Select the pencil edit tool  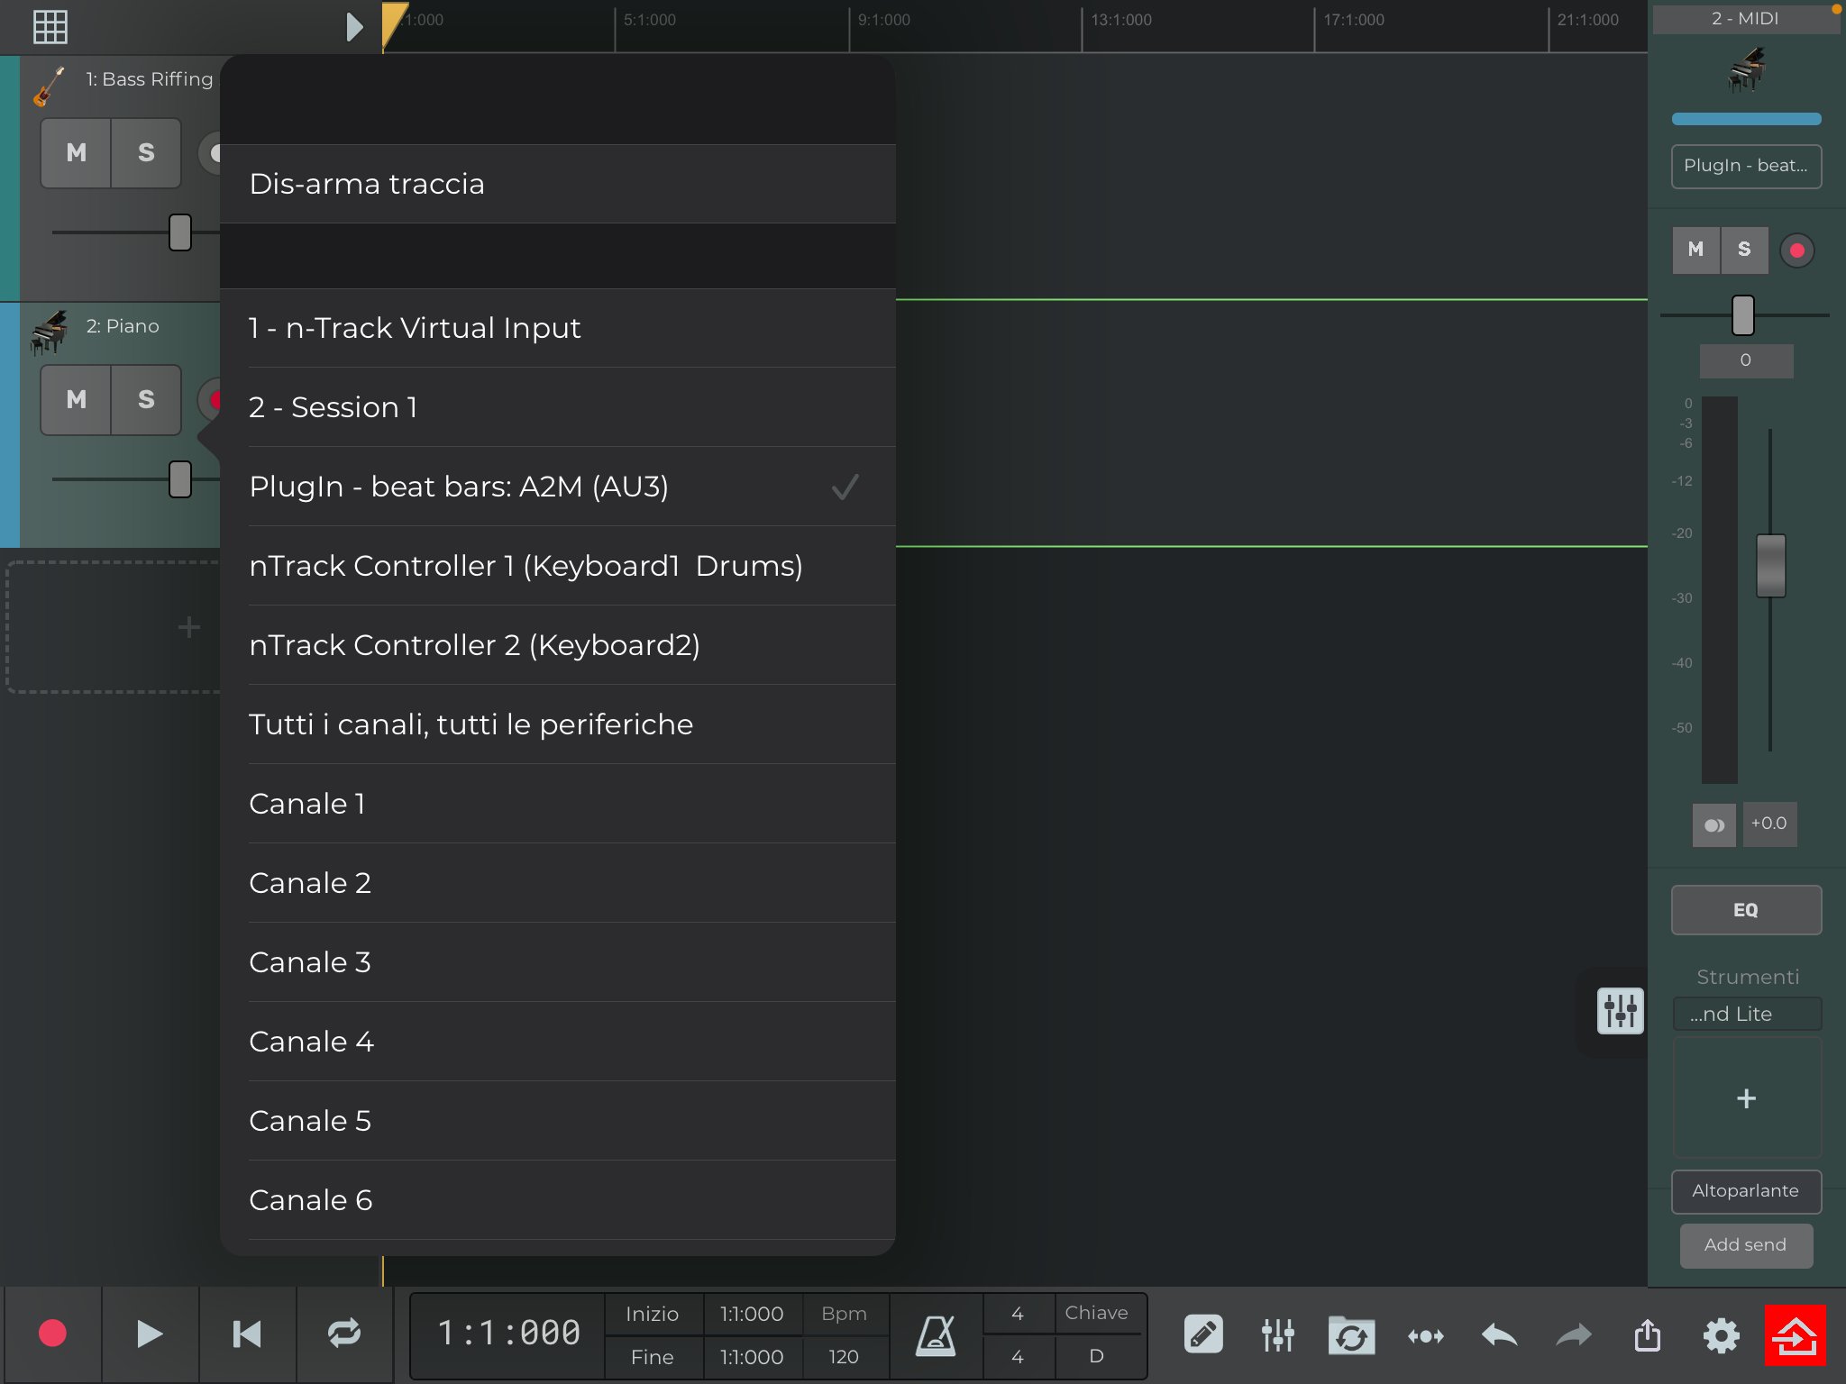pos(1203,1334)
